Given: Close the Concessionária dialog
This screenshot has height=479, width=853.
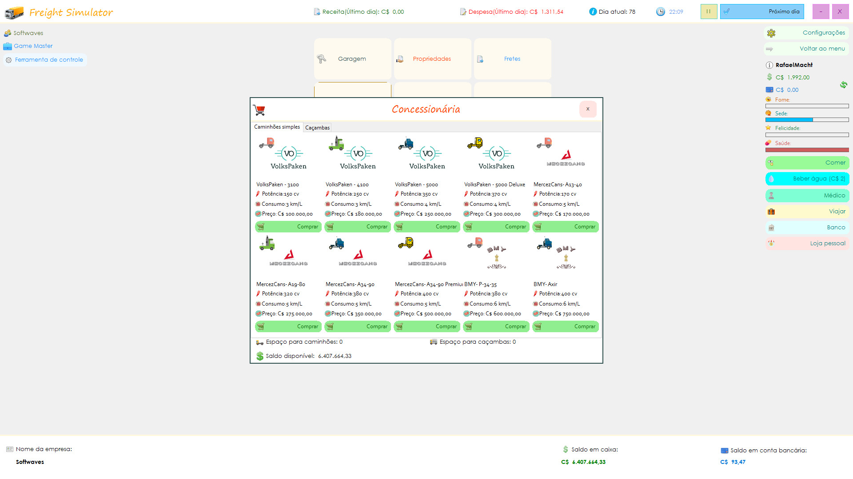Looking at the screenshot, I should coord(587,109).
